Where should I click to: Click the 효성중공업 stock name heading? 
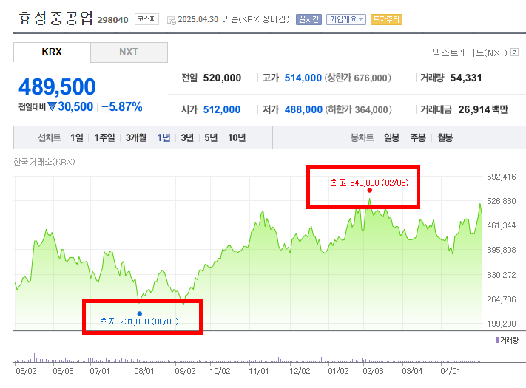coord(55,18)
